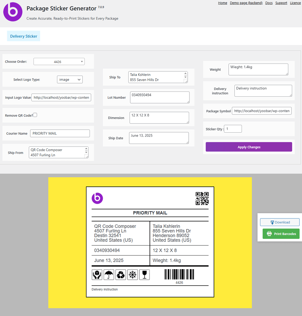Select the handle-with-care package symbol

point(97,274)
